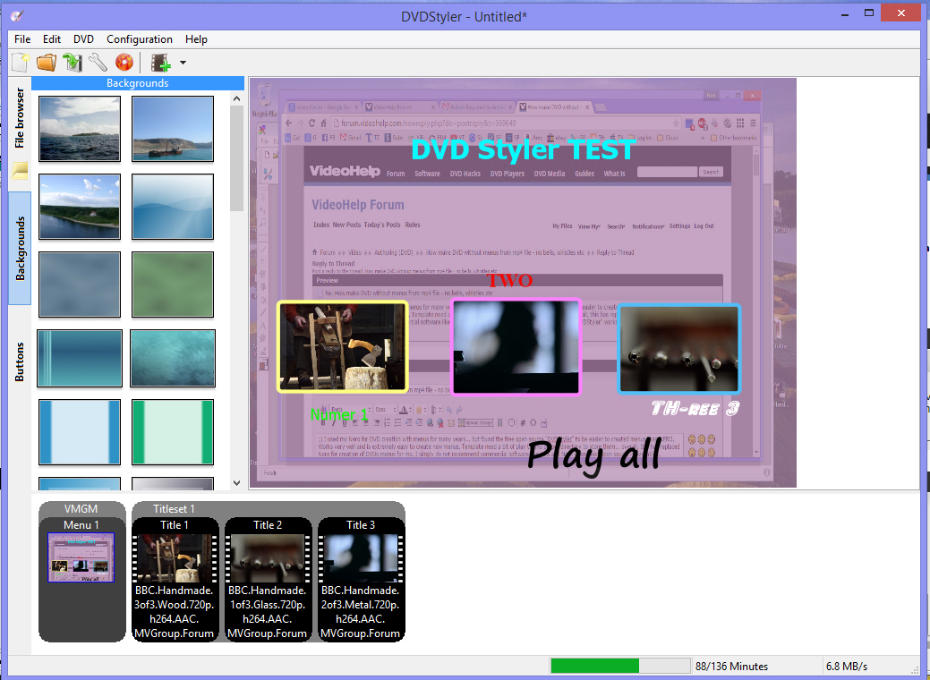Open the Help menu
The width and height of the screenshot is (930, 680).
tap(196, 39)
